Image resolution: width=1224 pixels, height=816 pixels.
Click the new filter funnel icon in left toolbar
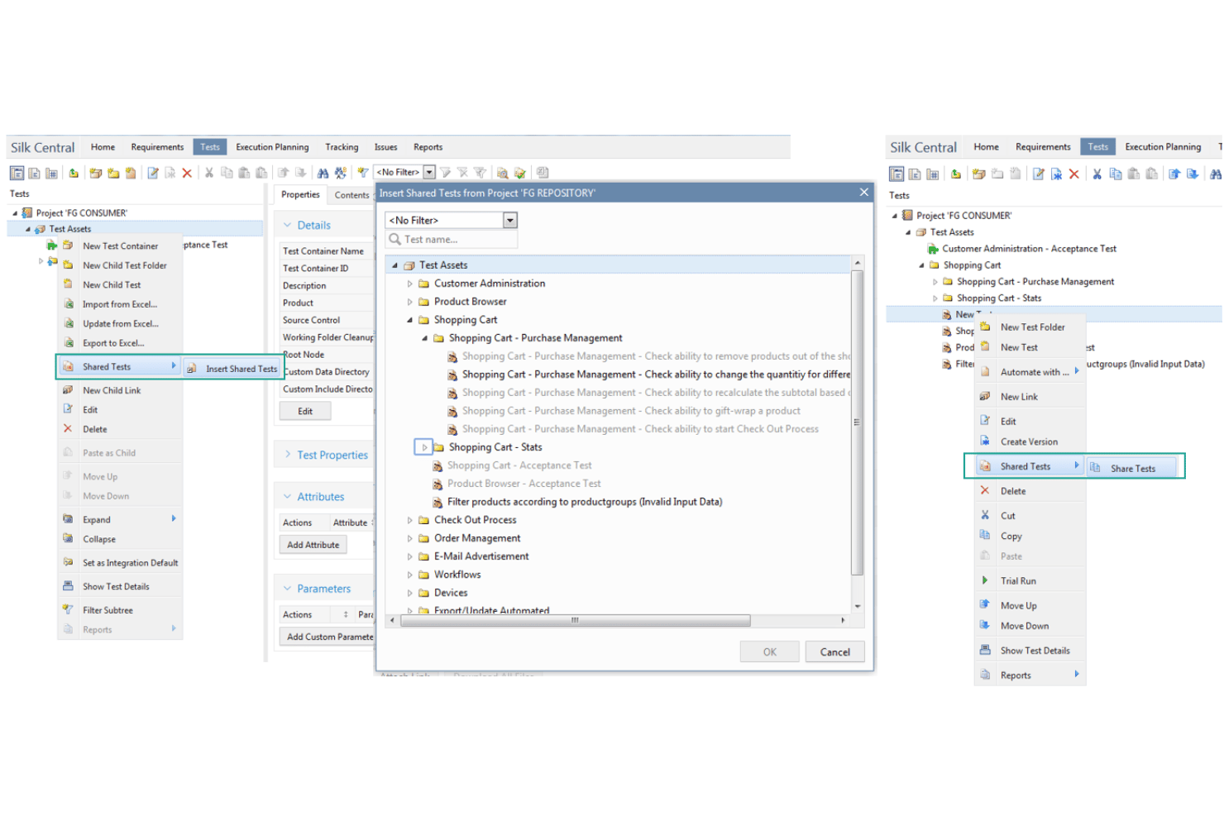[362, 173]
